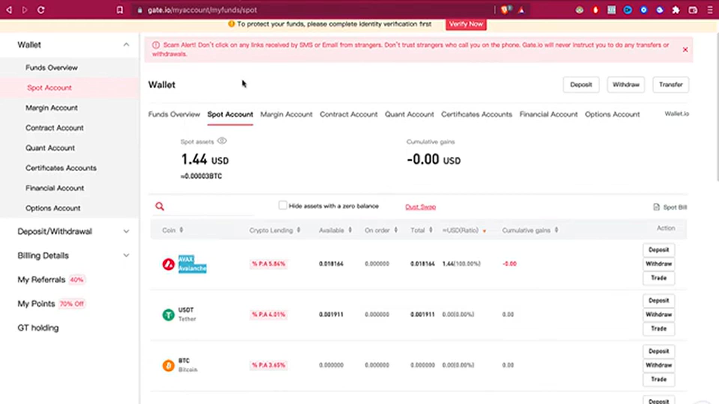Screen dimensions: 719x404
Task: Click the AVAX Avalanche coin logo
Action: click(169, 264)
